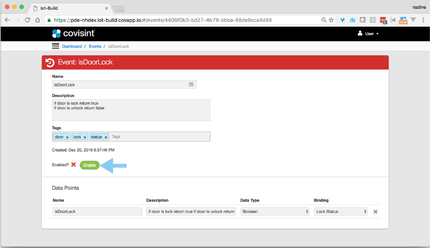The image size is (430, 248).
Task: Bookmark page with the star icon
Action: (331, 20)
